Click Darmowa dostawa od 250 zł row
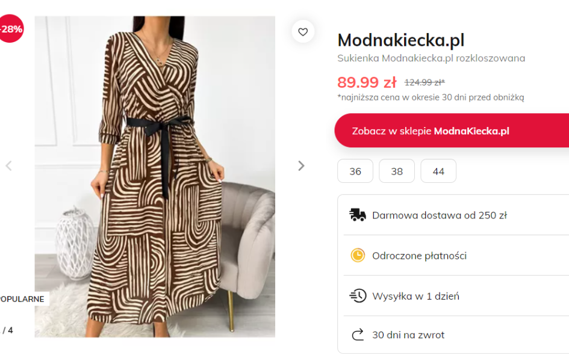 tap(440, 215)
